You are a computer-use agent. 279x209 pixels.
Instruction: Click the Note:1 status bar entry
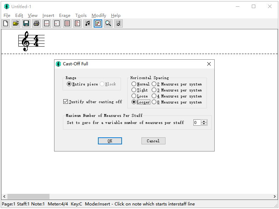[38, 204]
